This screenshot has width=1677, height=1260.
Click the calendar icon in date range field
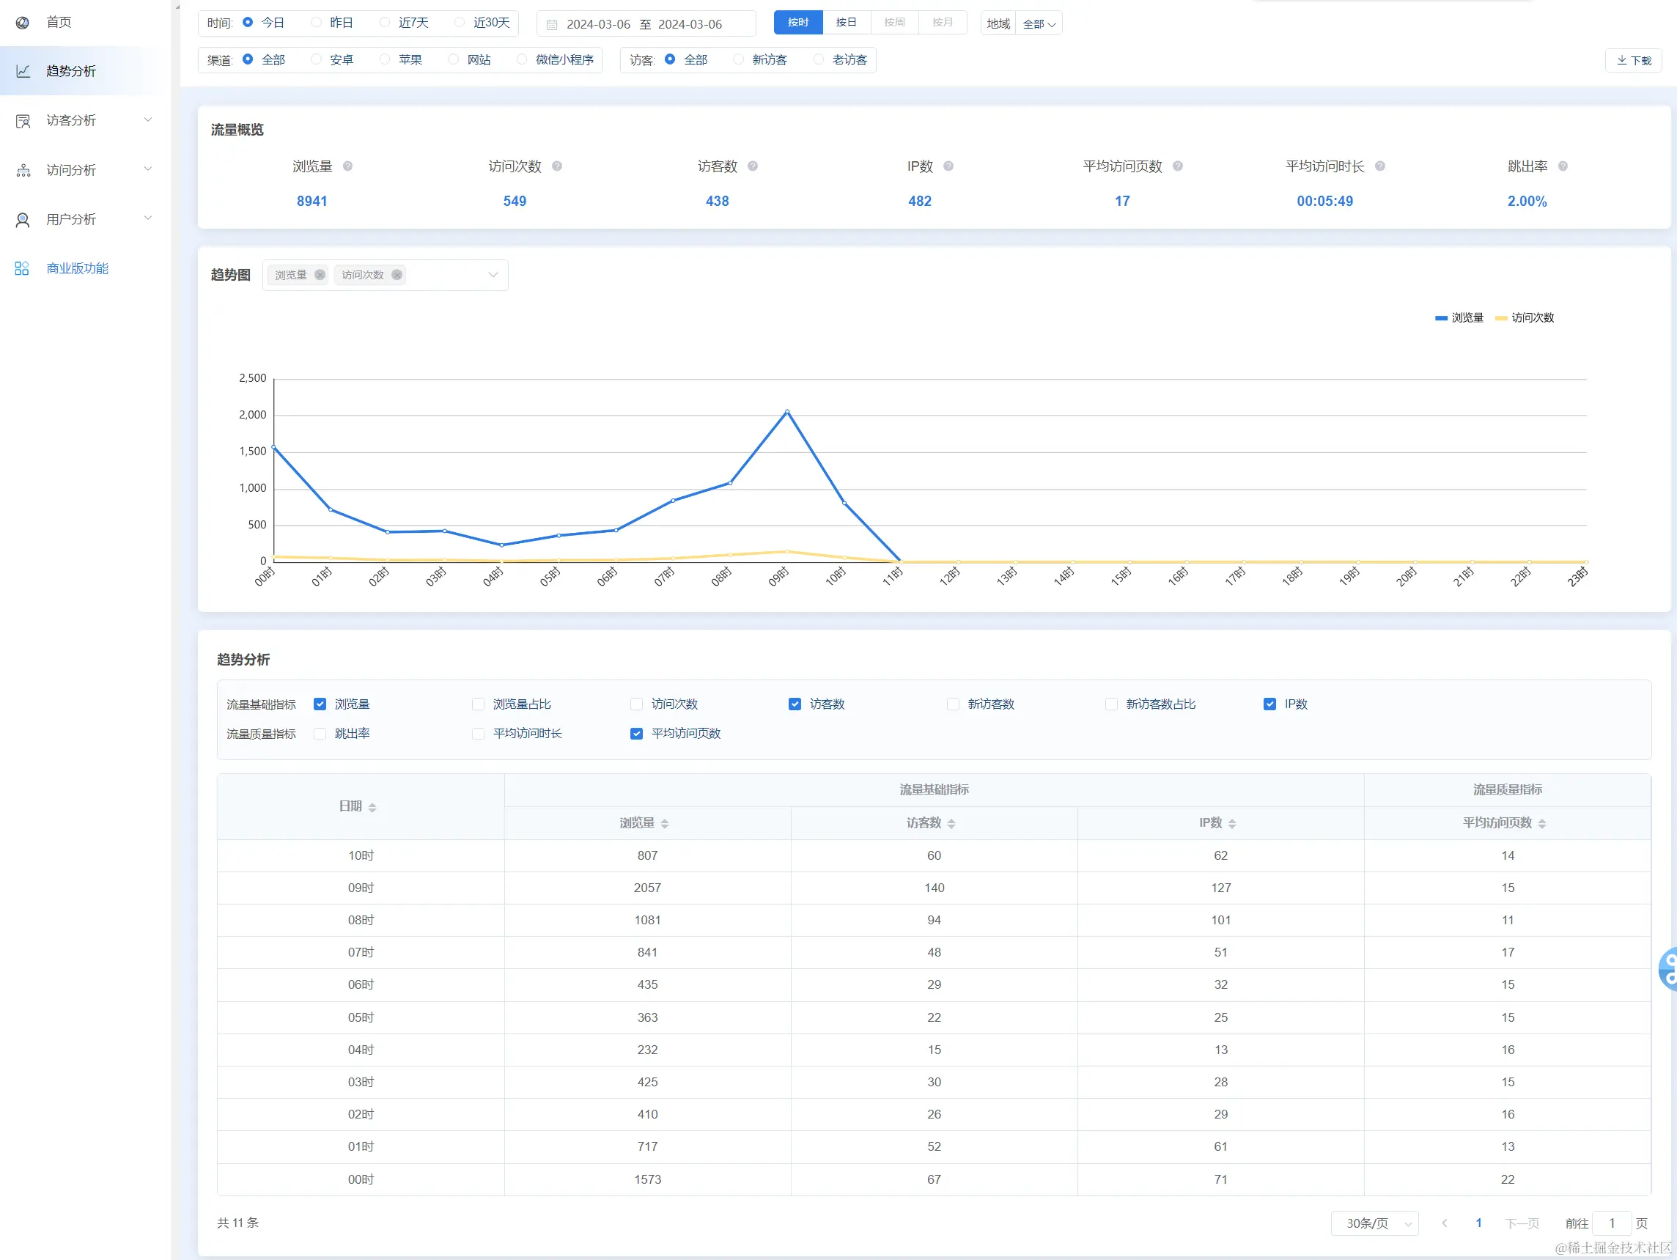click(x=552, y=25)
